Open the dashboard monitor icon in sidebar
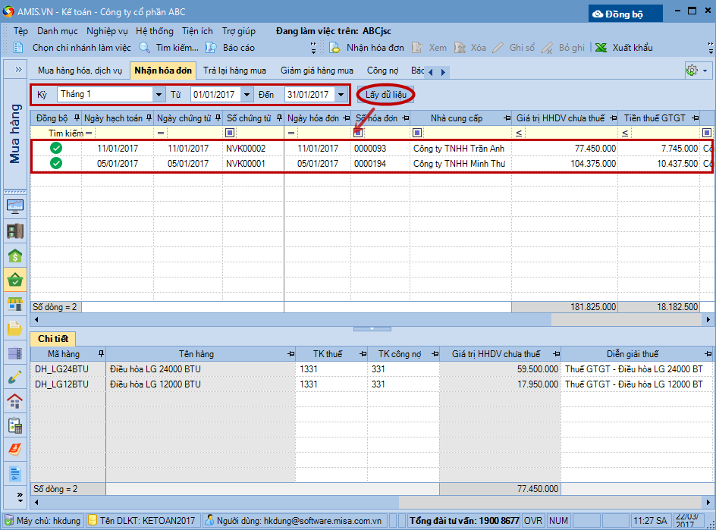Viewport: 716px width, 530px height. (x=15, y=206)
